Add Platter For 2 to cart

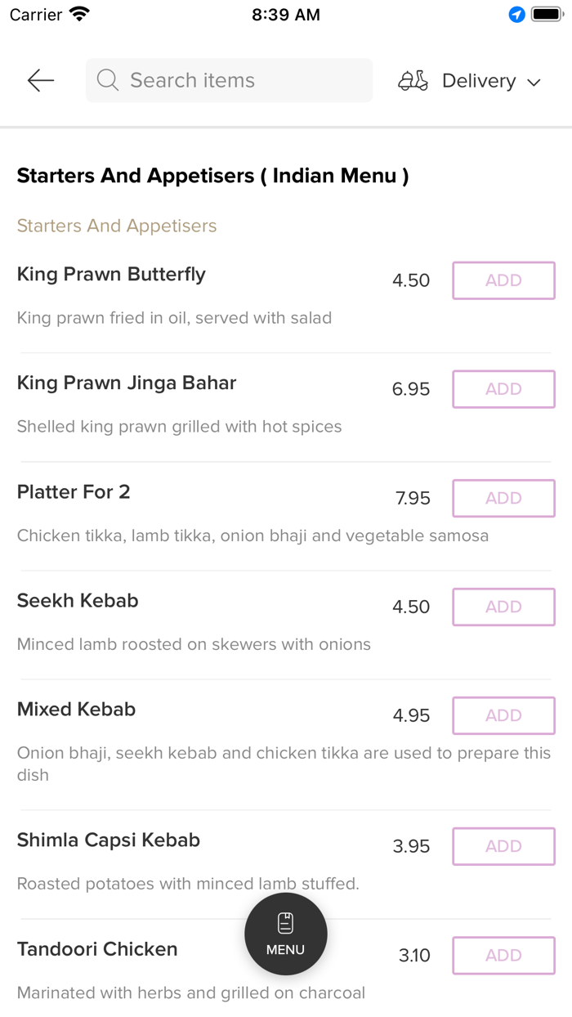[x=503, y=498]
